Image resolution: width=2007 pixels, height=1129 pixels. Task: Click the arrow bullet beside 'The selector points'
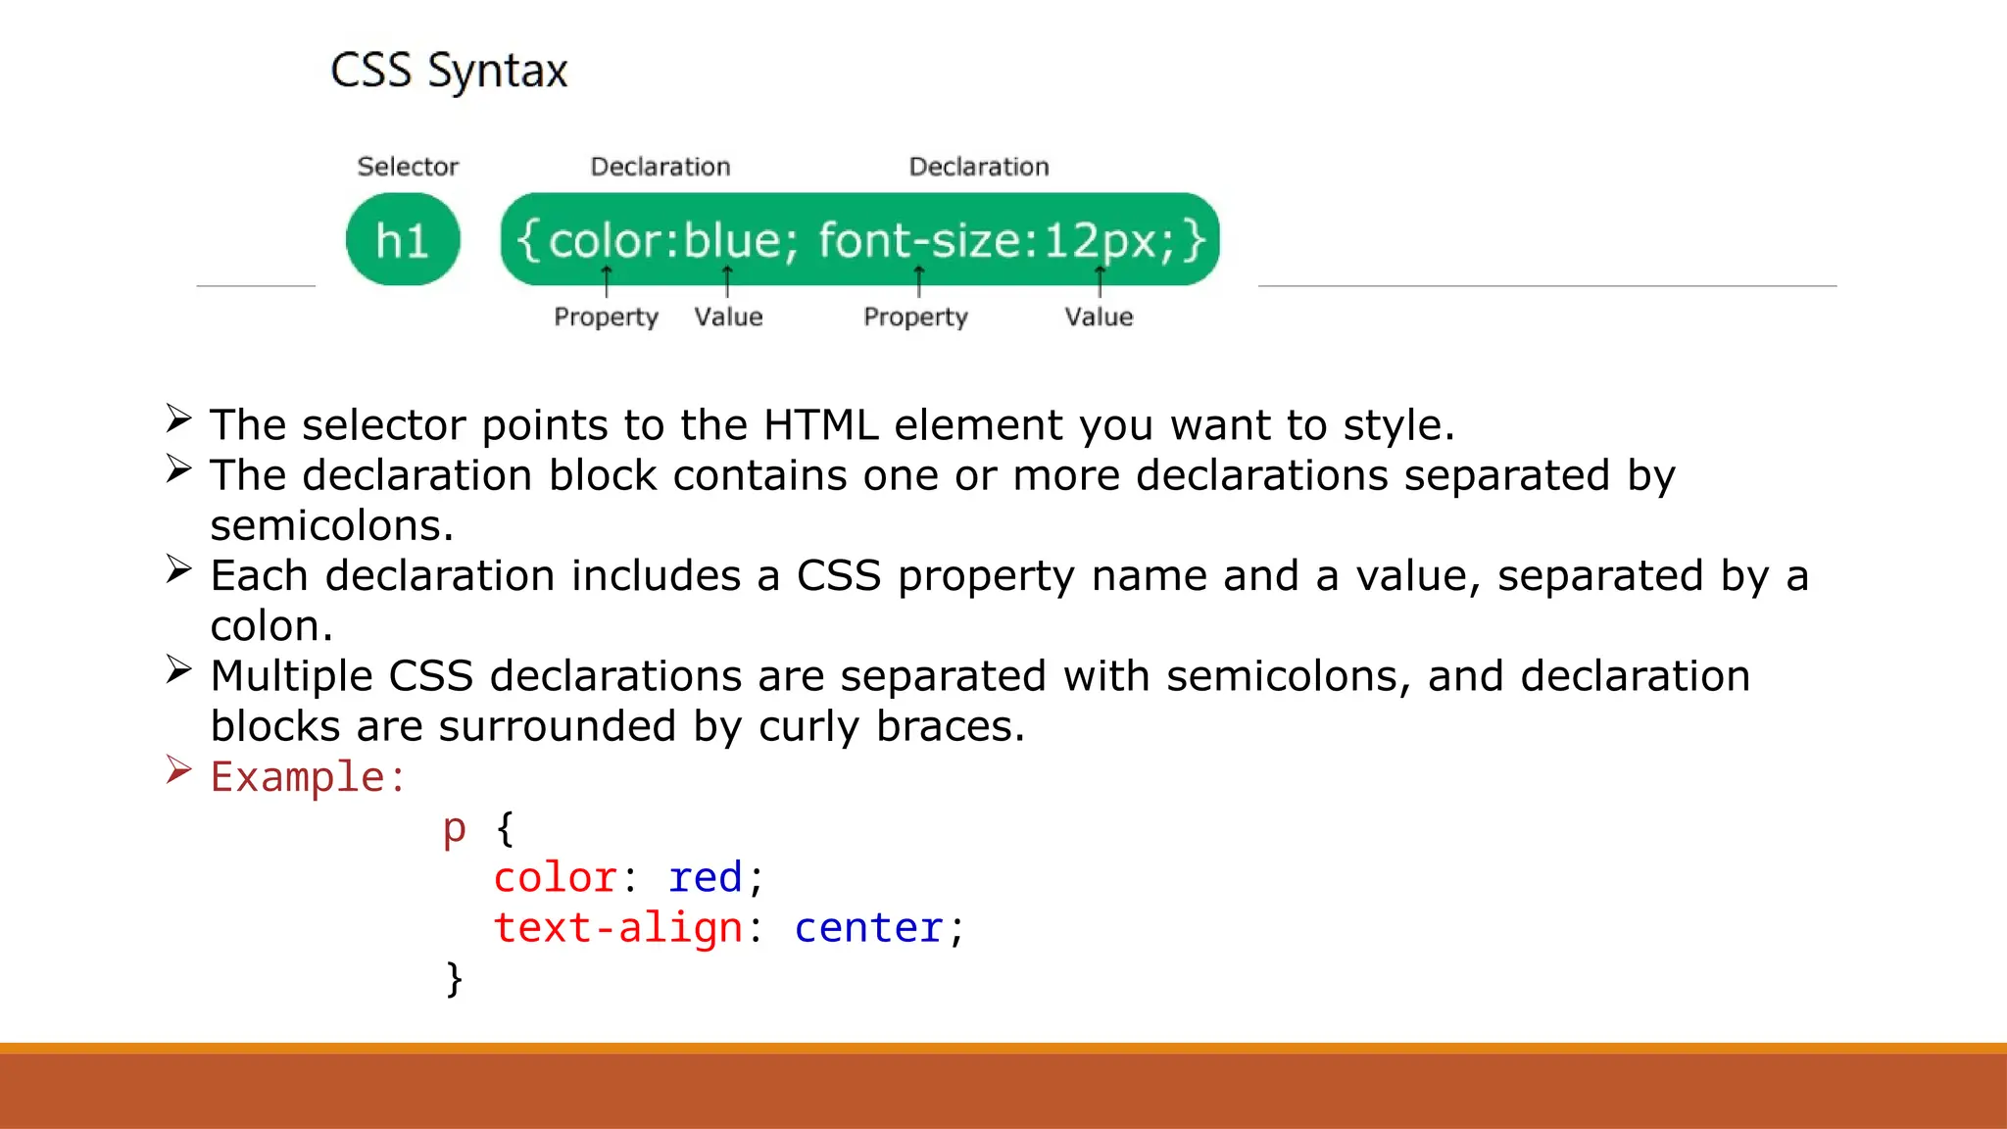pyautogui.click(x=178, y=418)
